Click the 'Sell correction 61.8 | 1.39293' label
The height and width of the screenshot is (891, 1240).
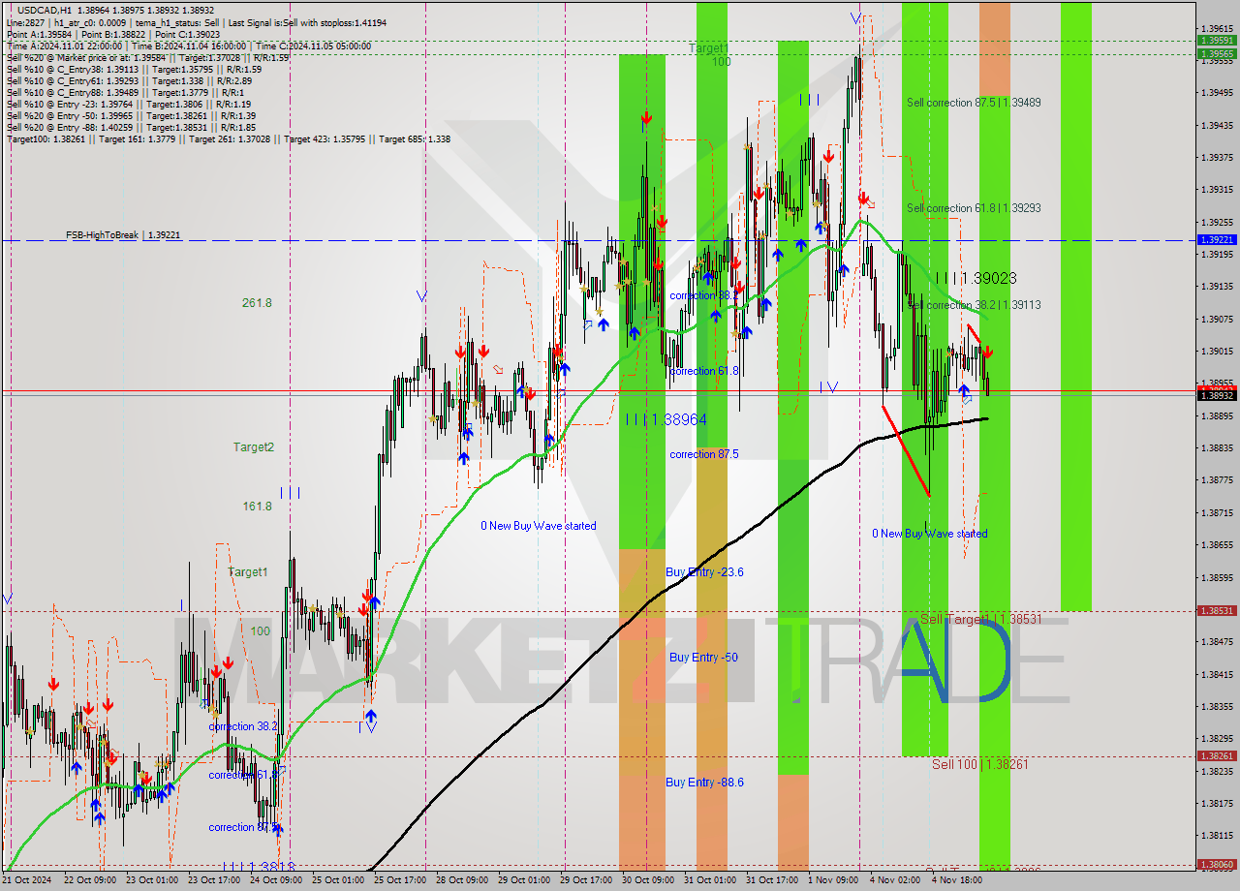point(974,208)
